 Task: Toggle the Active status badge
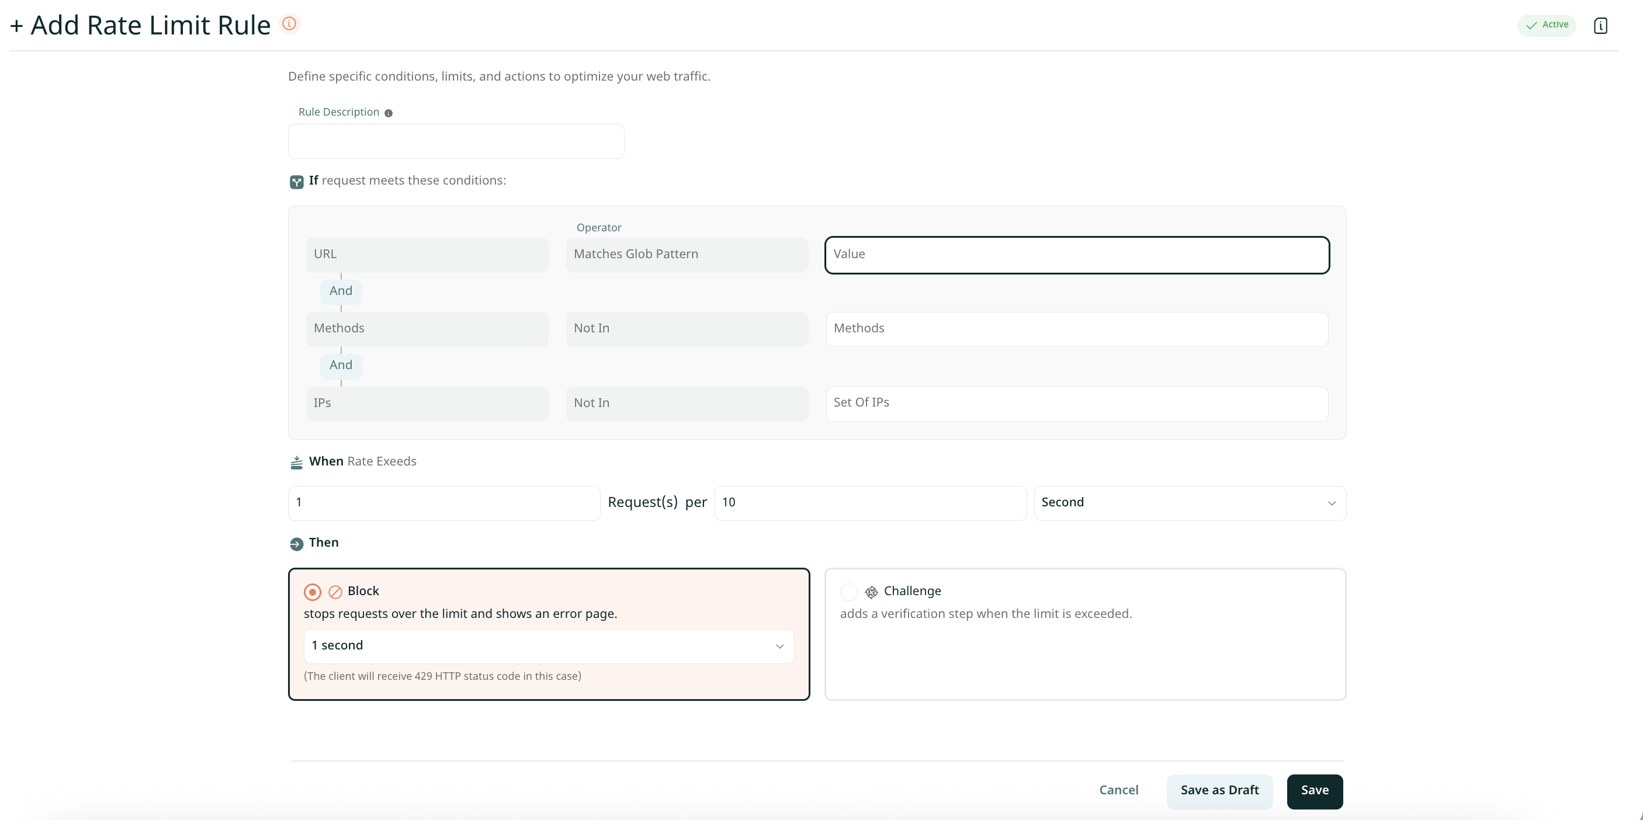1547,25
